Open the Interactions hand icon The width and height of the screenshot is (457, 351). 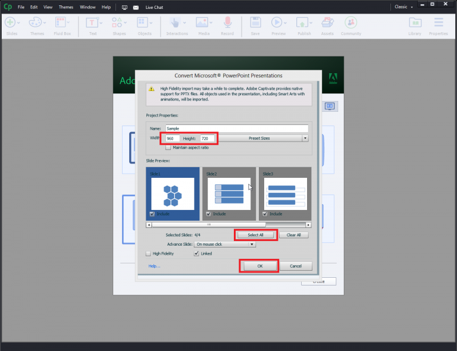tap(175, 23)
